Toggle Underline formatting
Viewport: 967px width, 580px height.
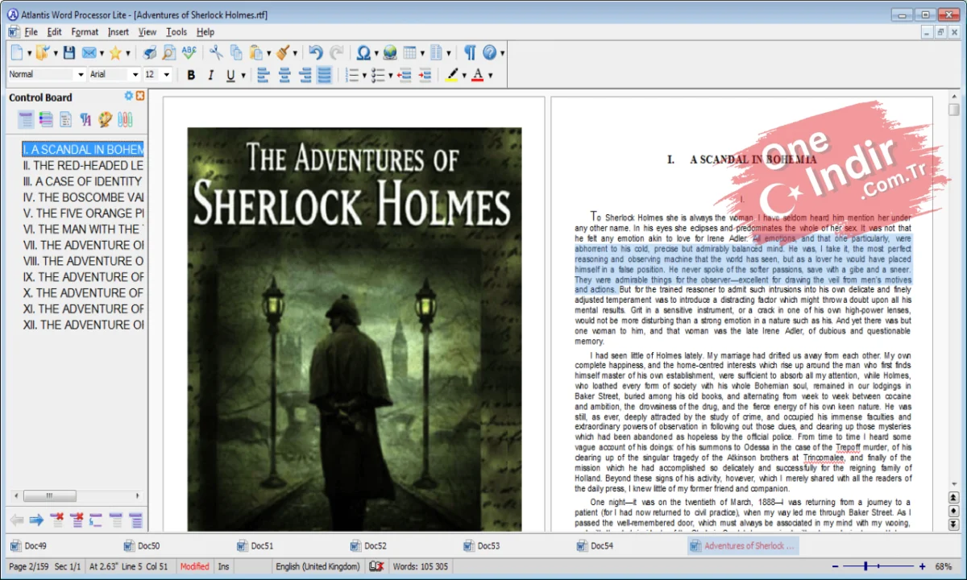coord(230,75)
